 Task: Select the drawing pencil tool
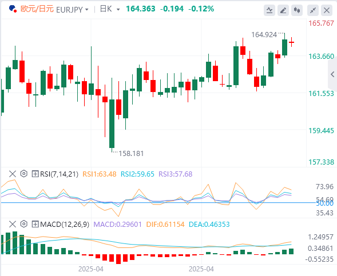point(283,10)
